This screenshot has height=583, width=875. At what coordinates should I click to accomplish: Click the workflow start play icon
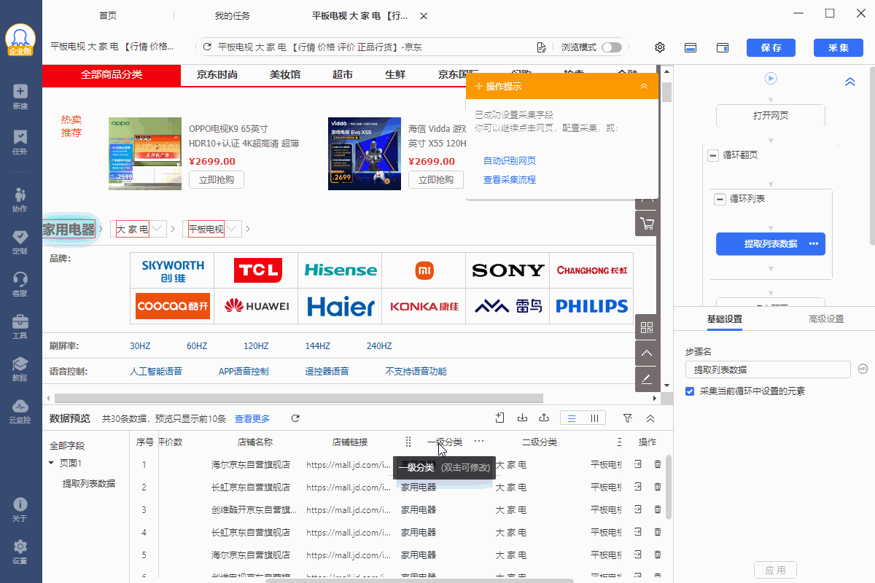(x=771, y=78)
